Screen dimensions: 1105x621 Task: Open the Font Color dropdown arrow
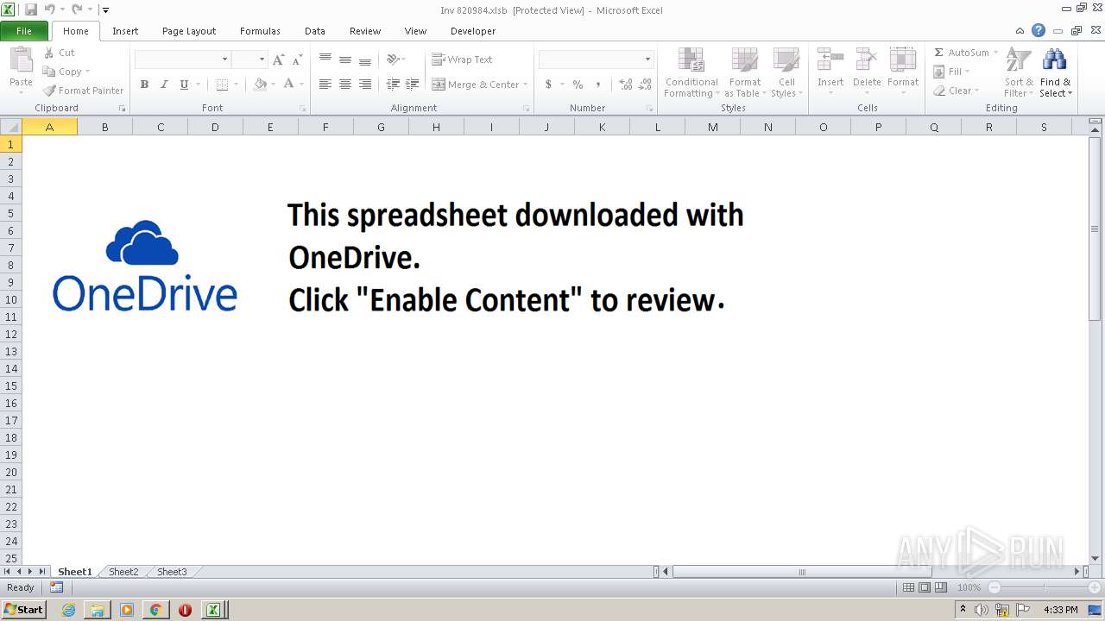(x=302, y=85)
